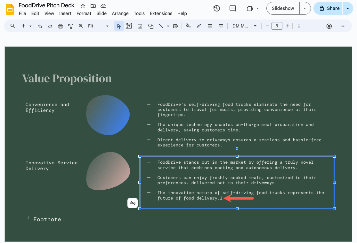The width and height of the screenshot is (357, 243).
Task: Increase the font size
Action: pos(288,26)
